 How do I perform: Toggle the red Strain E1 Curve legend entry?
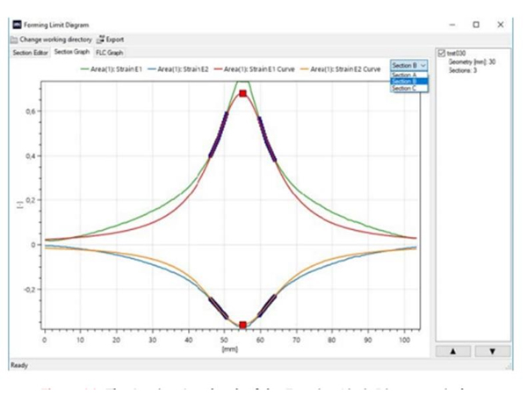[x=259, y=67]
